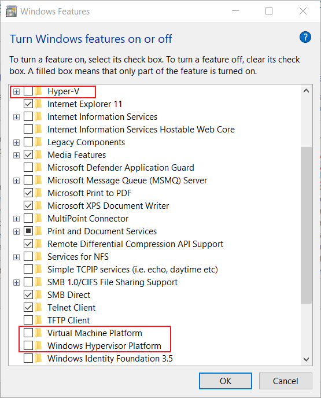Uncheck Internet Explorer 11
Viewport: 321px width, 398px height.
click(x=28, y=104)
